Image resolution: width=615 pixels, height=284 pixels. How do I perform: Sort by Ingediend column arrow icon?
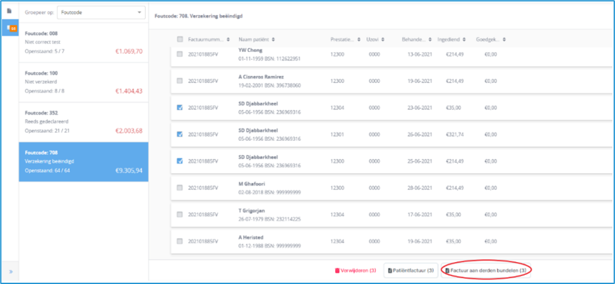click(465, 40)
